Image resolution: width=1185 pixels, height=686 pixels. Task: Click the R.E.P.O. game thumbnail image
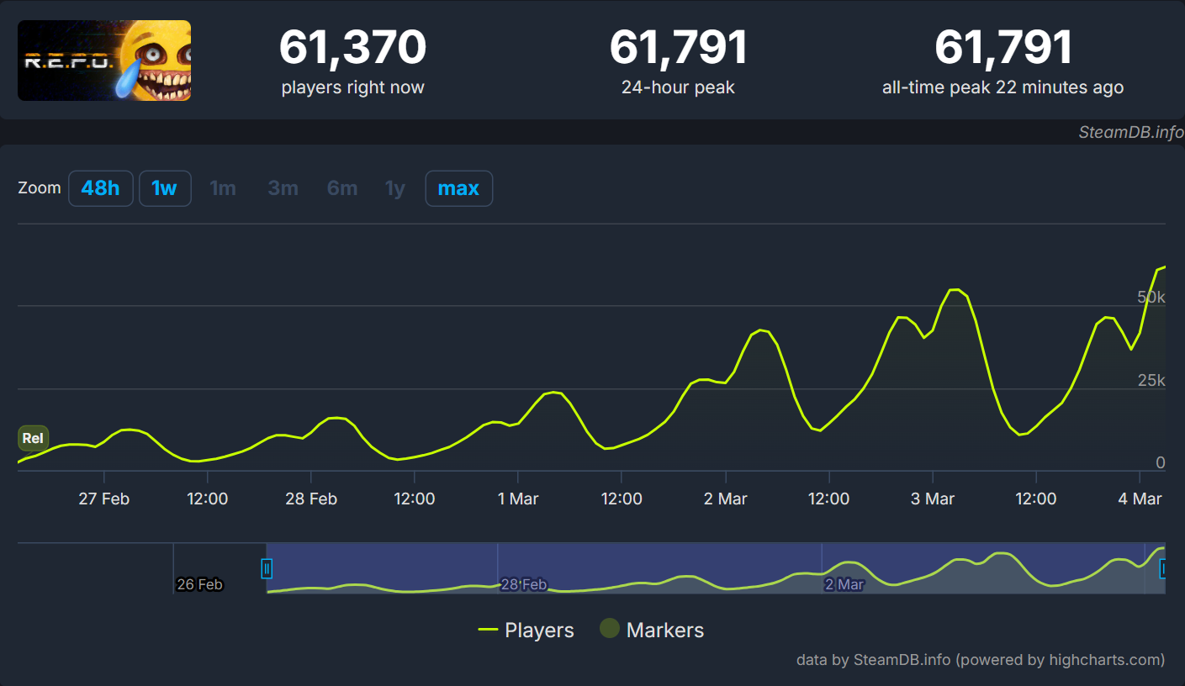point(104,61)
